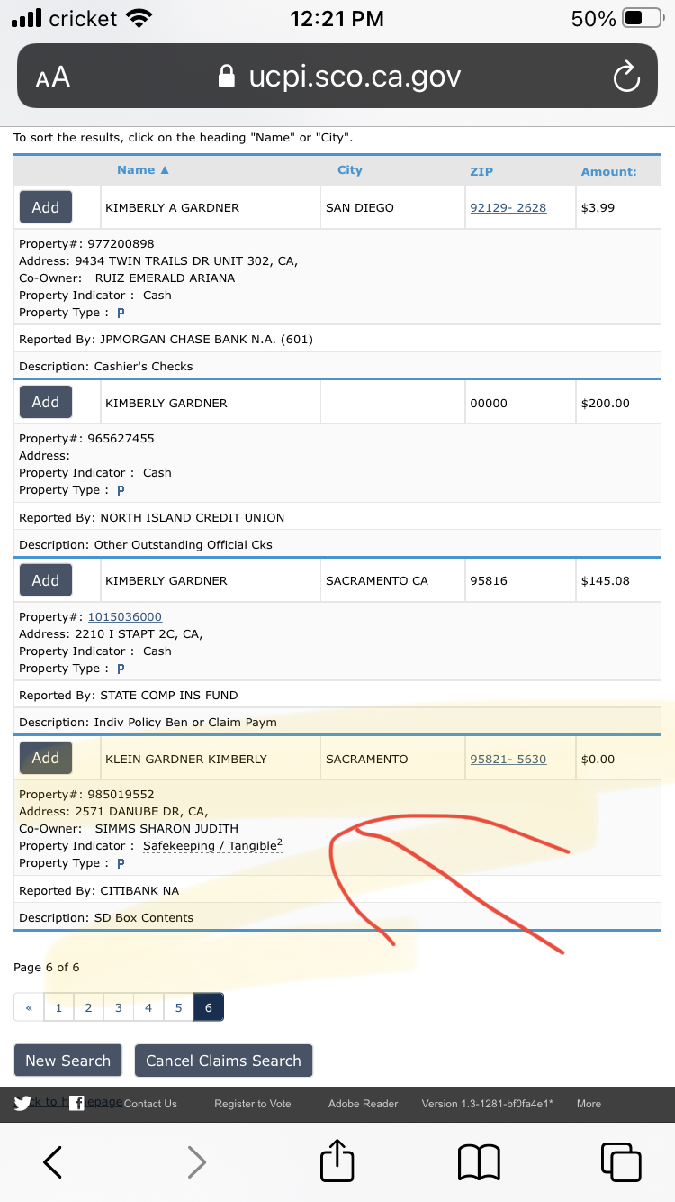
Task: Click the Safekeeping / Tangible indicator text
Action: (x=212, y=845)
